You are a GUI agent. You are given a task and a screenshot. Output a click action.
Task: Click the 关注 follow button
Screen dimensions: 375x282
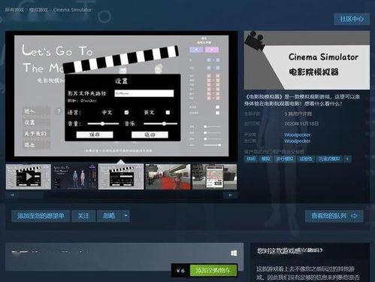(x=83, y=216)
